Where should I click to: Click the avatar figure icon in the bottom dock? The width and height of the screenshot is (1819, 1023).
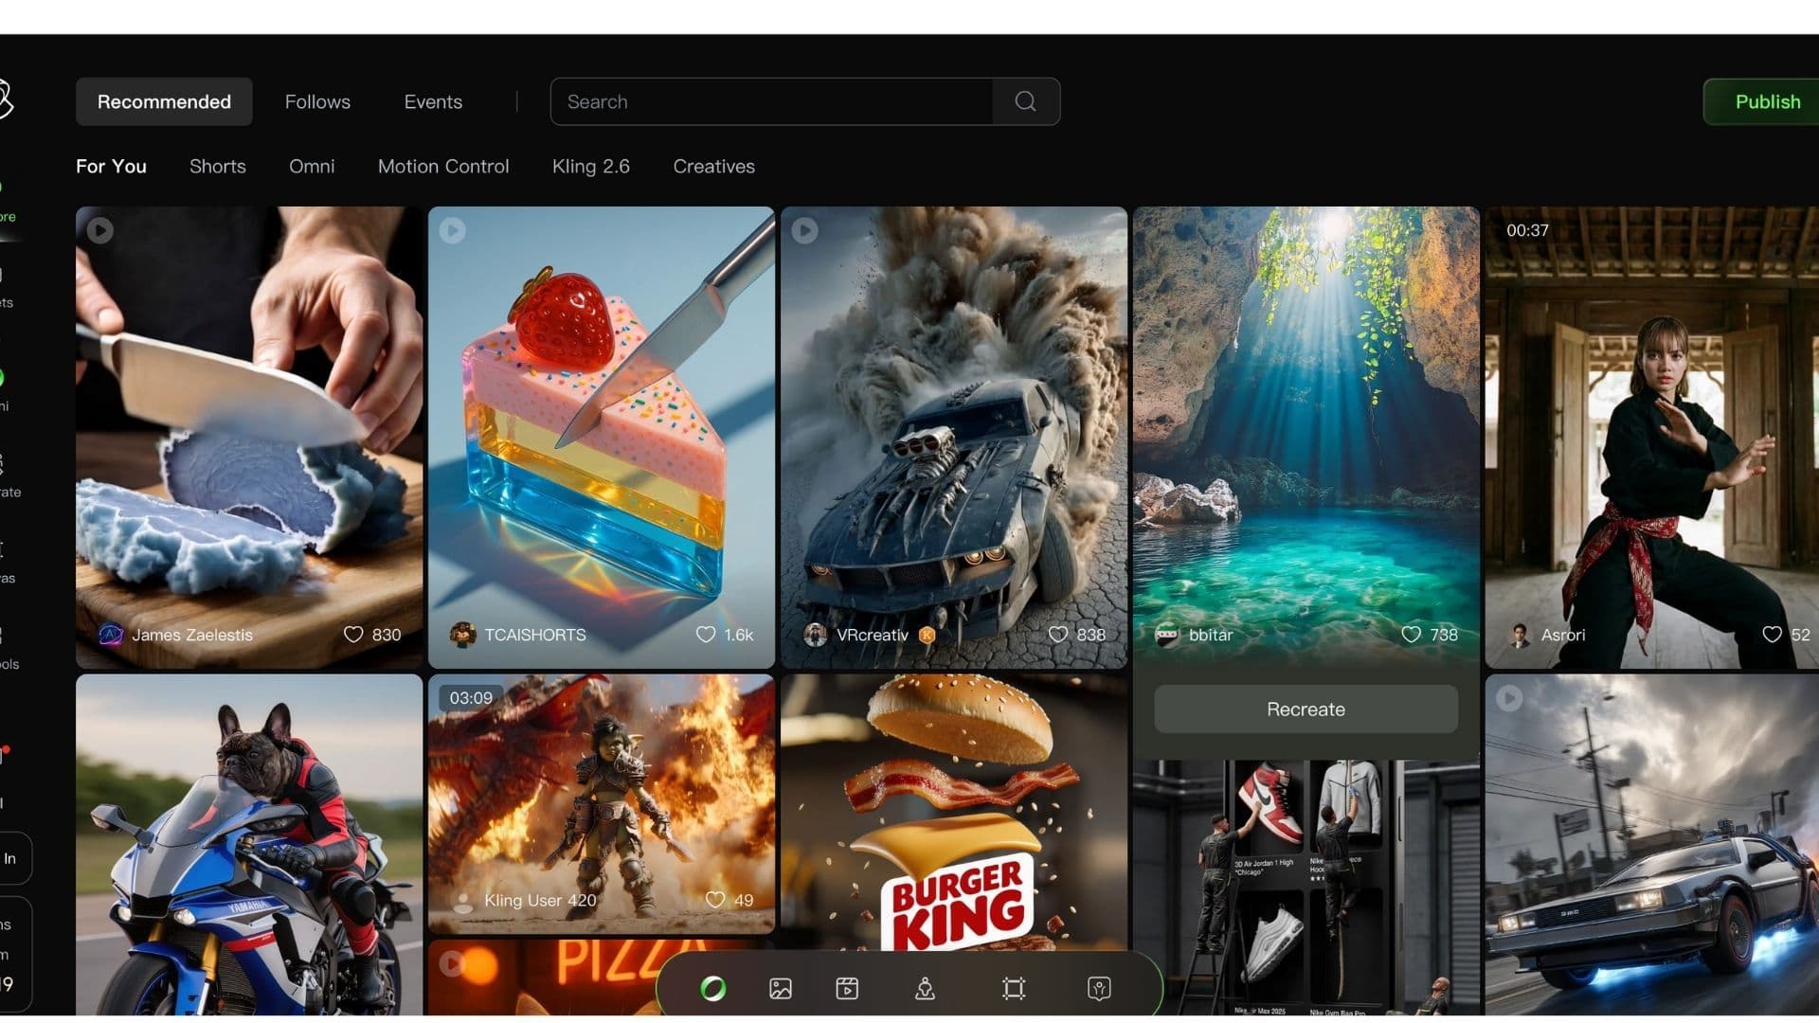(925, 989)
